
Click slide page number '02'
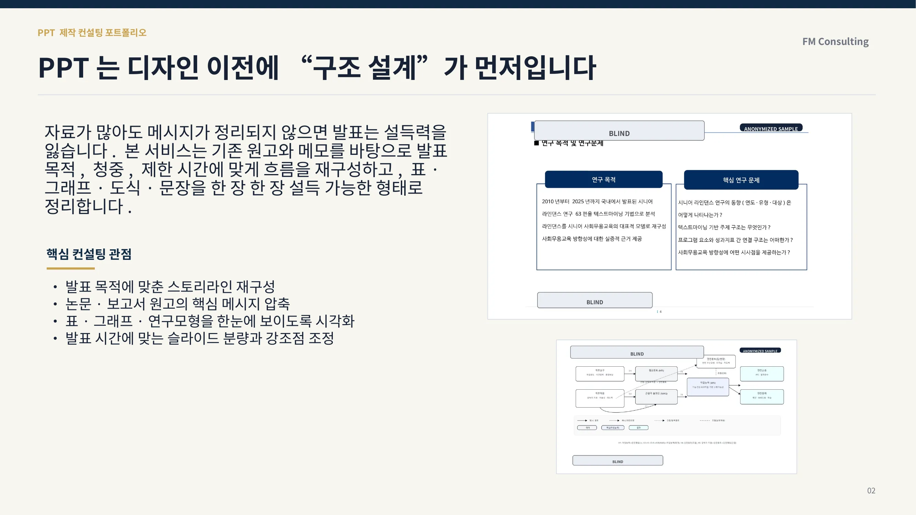871,491
